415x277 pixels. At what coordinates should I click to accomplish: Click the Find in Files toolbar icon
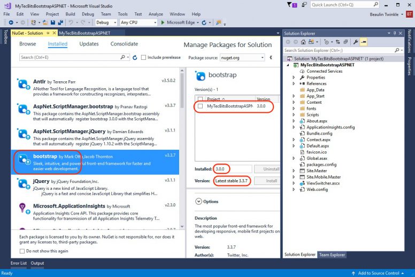[218, 22]
